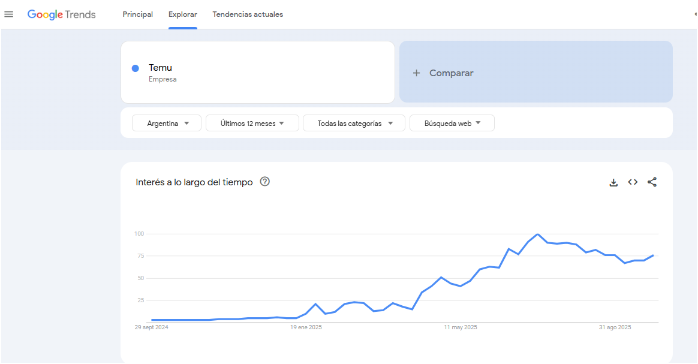Screen dimensions: 698x364
Task: Click the 11 may 2025 axis label
Action: [x=461, y=327]
